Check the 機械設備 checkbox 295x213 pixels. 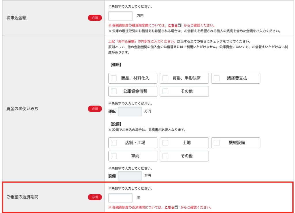(217, 143)
